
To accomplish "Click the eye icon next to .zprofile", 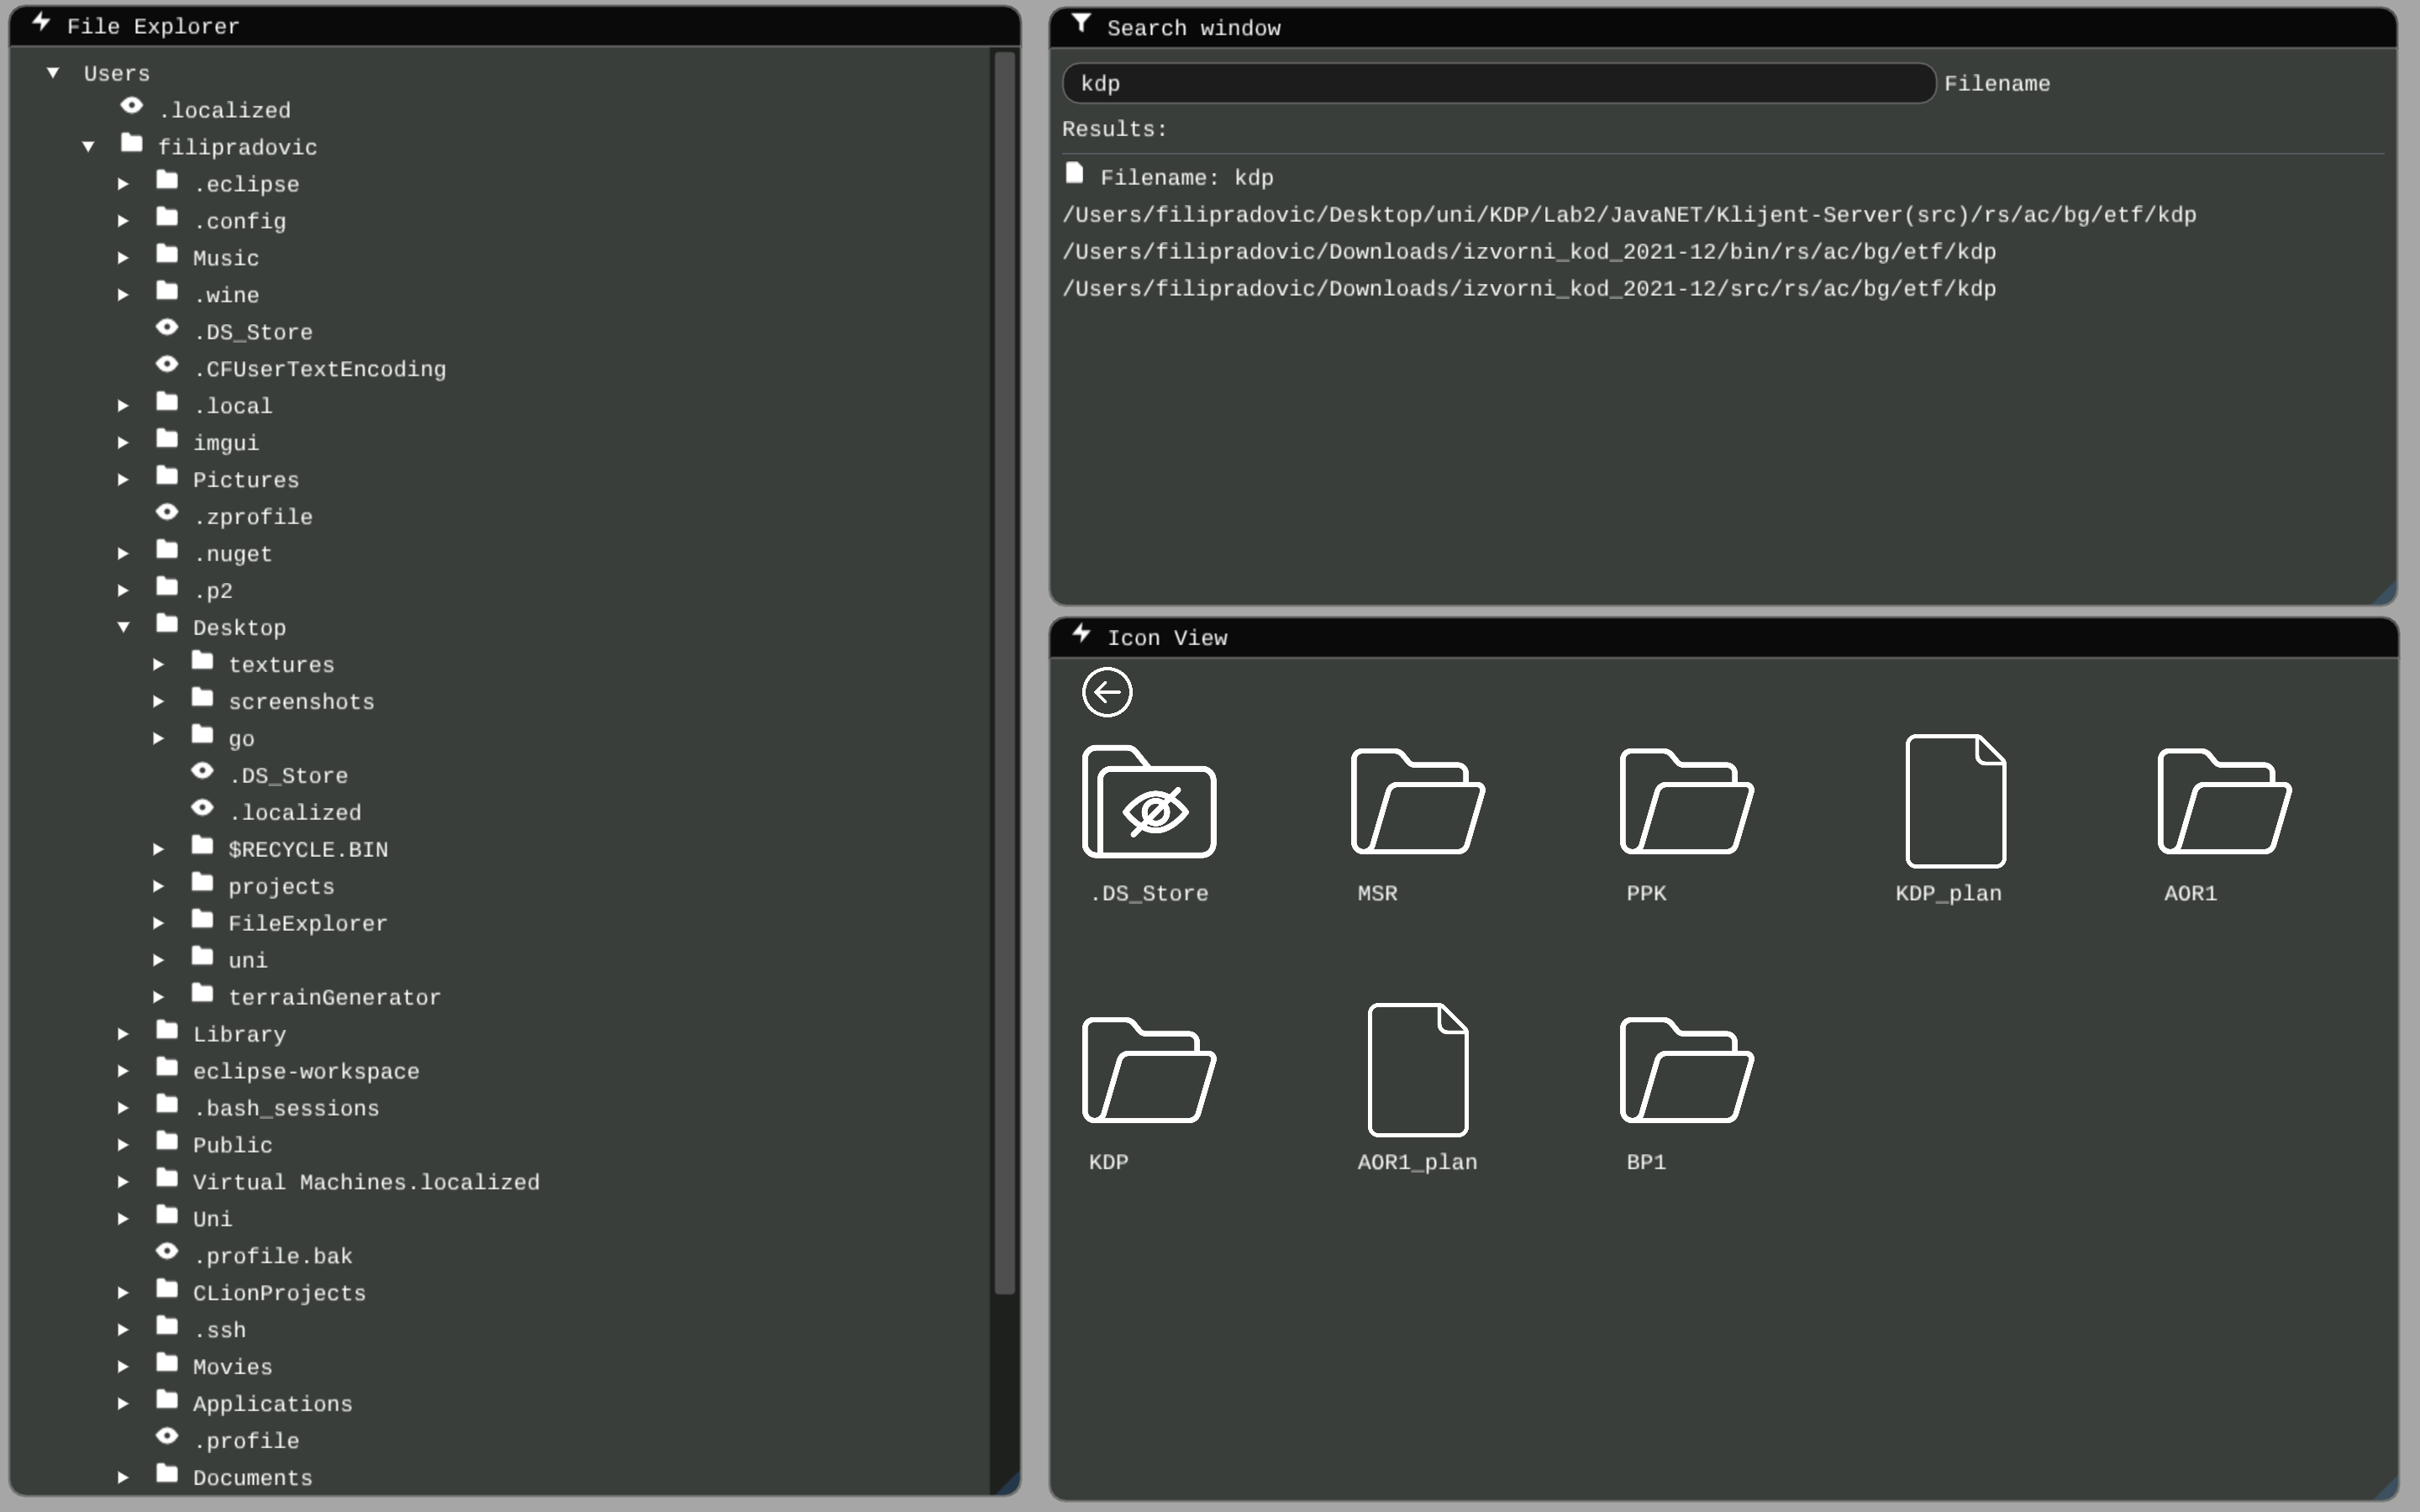I will 167,513.
